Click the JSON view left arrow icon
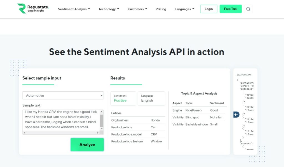 (236, 115)
